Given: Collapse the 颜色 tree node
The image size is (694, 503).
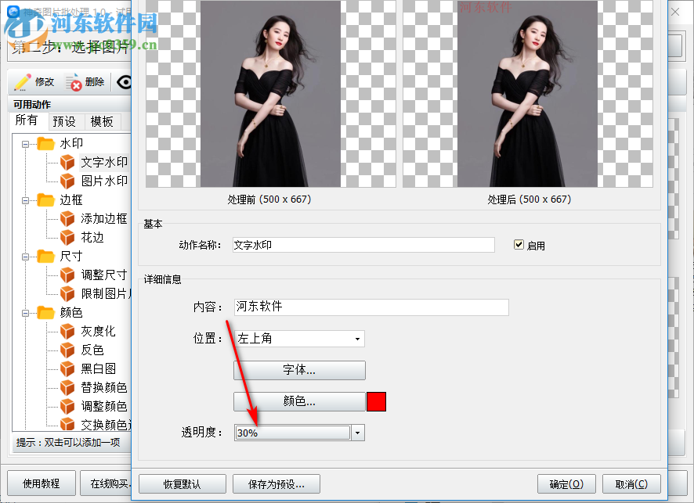Looking at the screenshot, I should click(x=25, y=313).
